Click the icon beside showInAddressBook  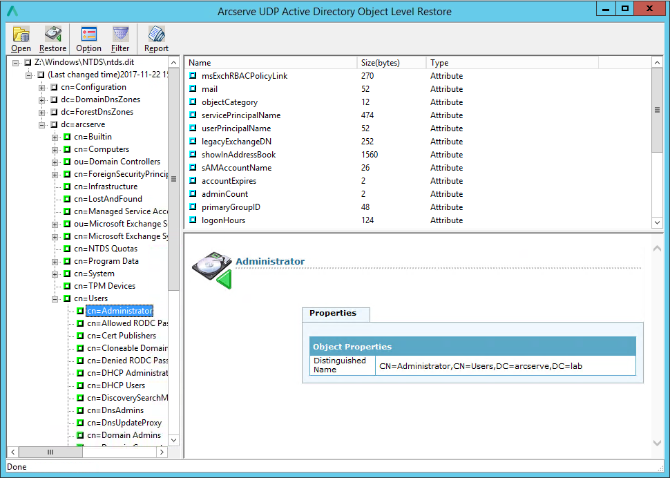point(193,154)
